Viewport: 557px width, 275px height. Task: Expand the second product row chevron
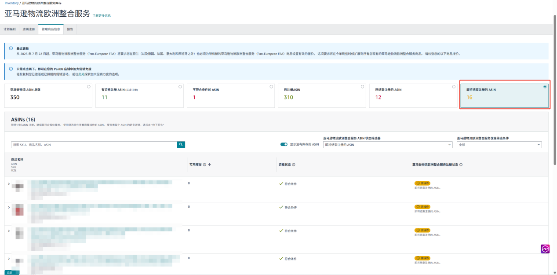click(9, 207)
